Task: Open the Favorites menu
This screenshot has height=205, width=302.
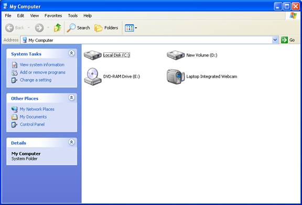Action: tap(53, 16)
